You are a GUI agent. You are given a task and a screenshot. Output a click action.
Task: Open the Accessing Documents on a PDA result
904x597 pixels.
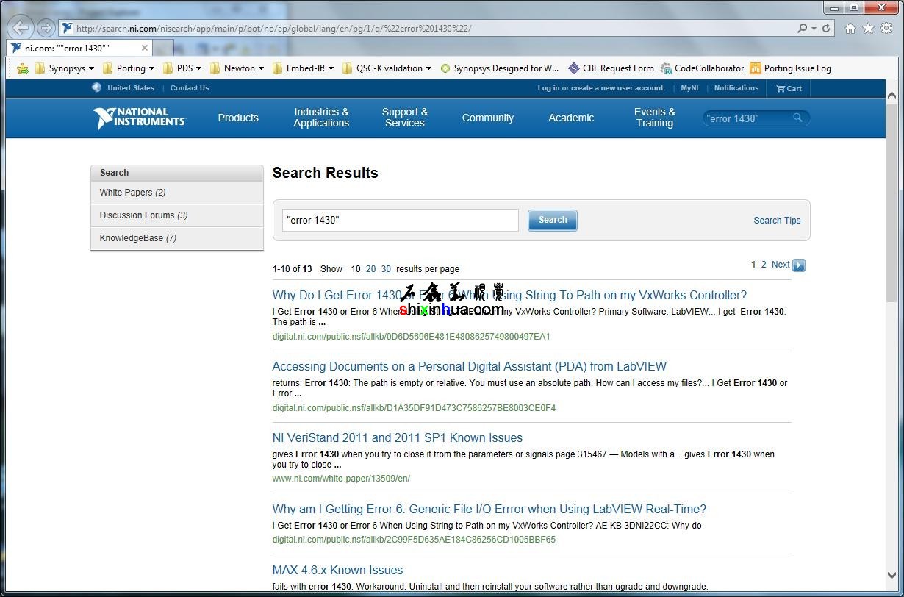(470, 366)
